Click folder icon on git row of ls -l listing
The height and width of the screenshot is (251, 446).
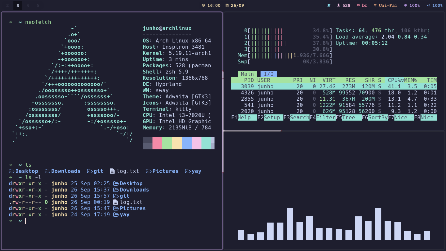[116, 196]
